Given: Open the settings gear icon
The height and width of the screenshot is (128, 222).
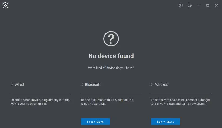Looking at the screenshot, I should 190,5.
